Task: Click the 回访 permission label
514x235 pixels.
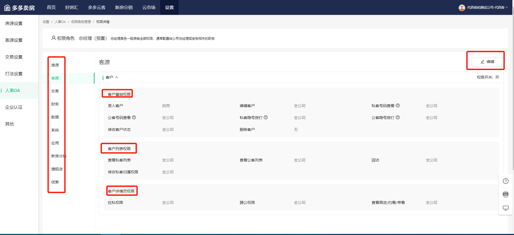Action: point(375,160)
